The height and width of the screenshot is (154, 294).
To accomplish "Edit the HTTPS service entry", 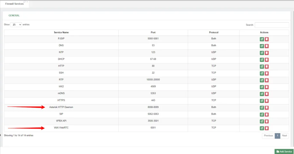I will click(262, 101).
